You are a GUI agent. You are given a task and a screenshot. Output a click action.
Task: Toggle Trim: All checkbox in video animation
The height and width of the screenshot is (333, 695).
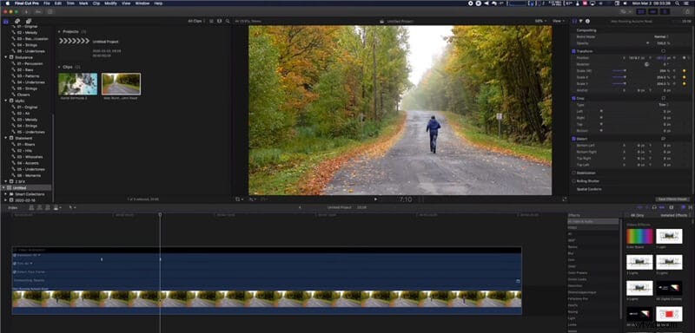coord(15,264)
